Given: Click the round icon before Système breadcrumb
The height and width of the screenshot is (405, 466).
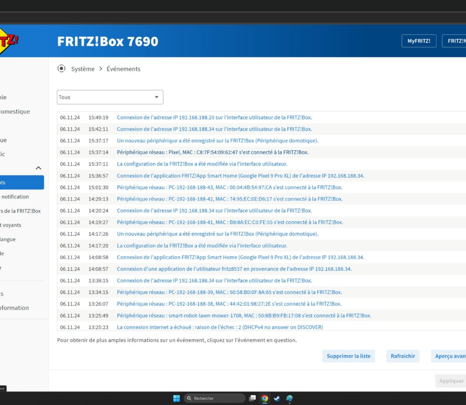Looking at the screenshot, I should pos(61,69).
